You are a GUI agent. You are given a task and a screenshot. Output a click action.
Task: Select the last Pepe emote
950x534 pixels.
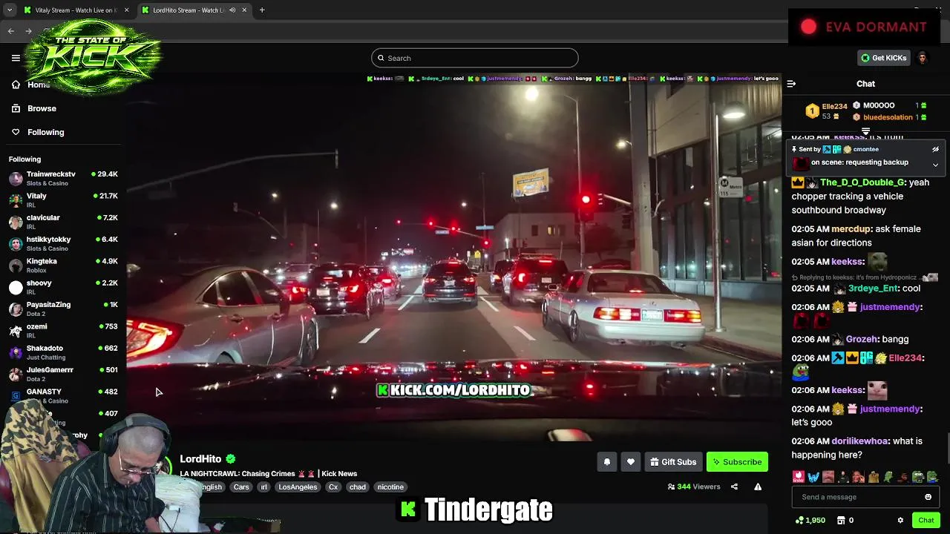(932, 477)
